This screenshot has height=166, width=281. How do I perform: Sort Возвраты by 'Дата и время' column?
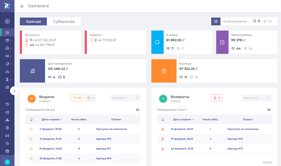(183, 119)
